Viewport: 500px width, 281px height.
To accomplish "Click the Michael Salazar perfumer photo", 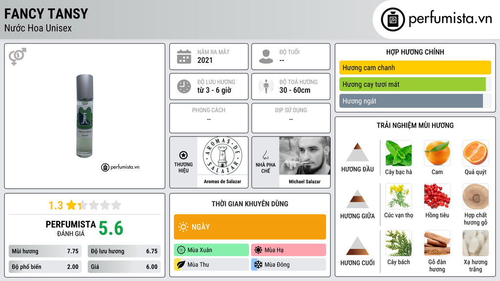I will 305,156.
